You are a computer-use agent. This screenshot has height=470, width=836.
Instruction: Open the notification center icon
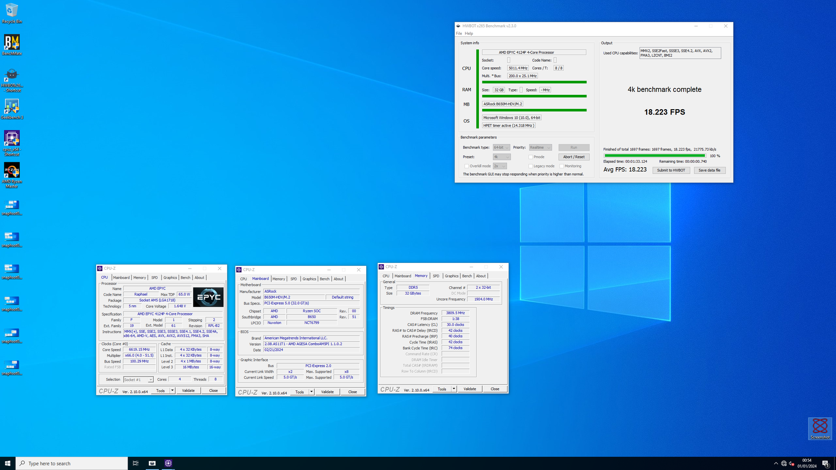[x=826, y=463]
